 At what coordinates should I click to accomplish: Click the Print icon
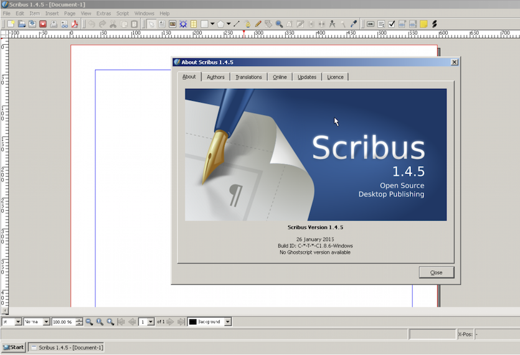(54, 24)
